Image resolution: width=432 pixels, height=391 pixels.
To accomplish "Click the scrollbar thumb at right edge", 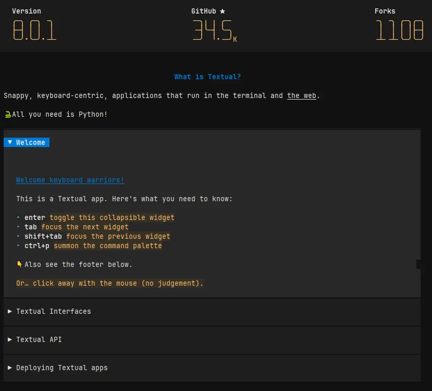I will (418, 264).
